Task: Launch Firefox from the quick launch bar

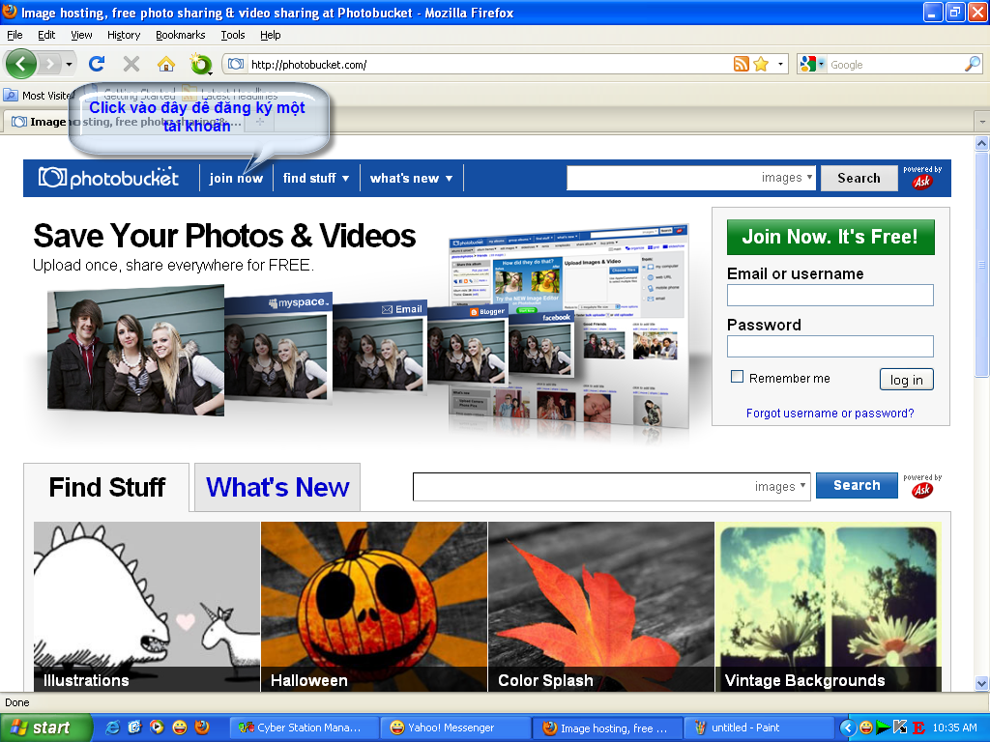Action: [x=202, y=728]
